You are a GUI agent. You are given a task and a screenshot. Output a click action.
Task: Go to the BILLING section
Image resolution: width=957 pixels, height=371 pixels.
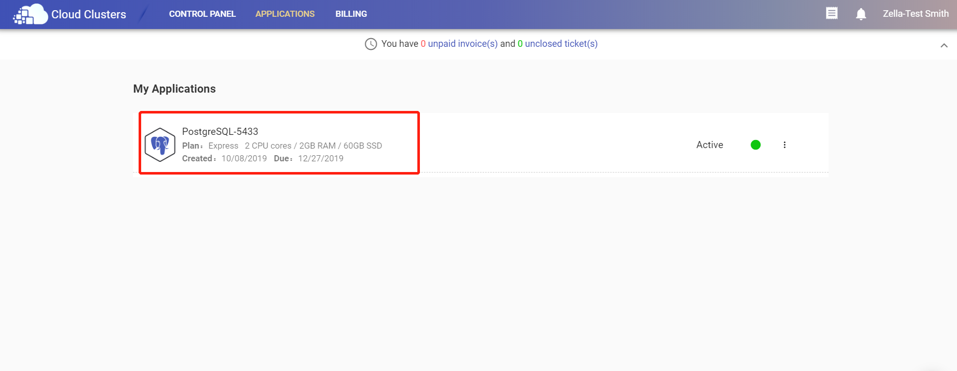pyautogui.click(x=351, y=14)
